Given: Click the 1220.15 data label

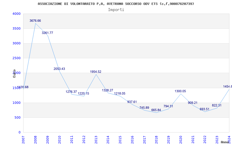Looking at the screenshot, I should pyautogui.click(x=84, y=93).
